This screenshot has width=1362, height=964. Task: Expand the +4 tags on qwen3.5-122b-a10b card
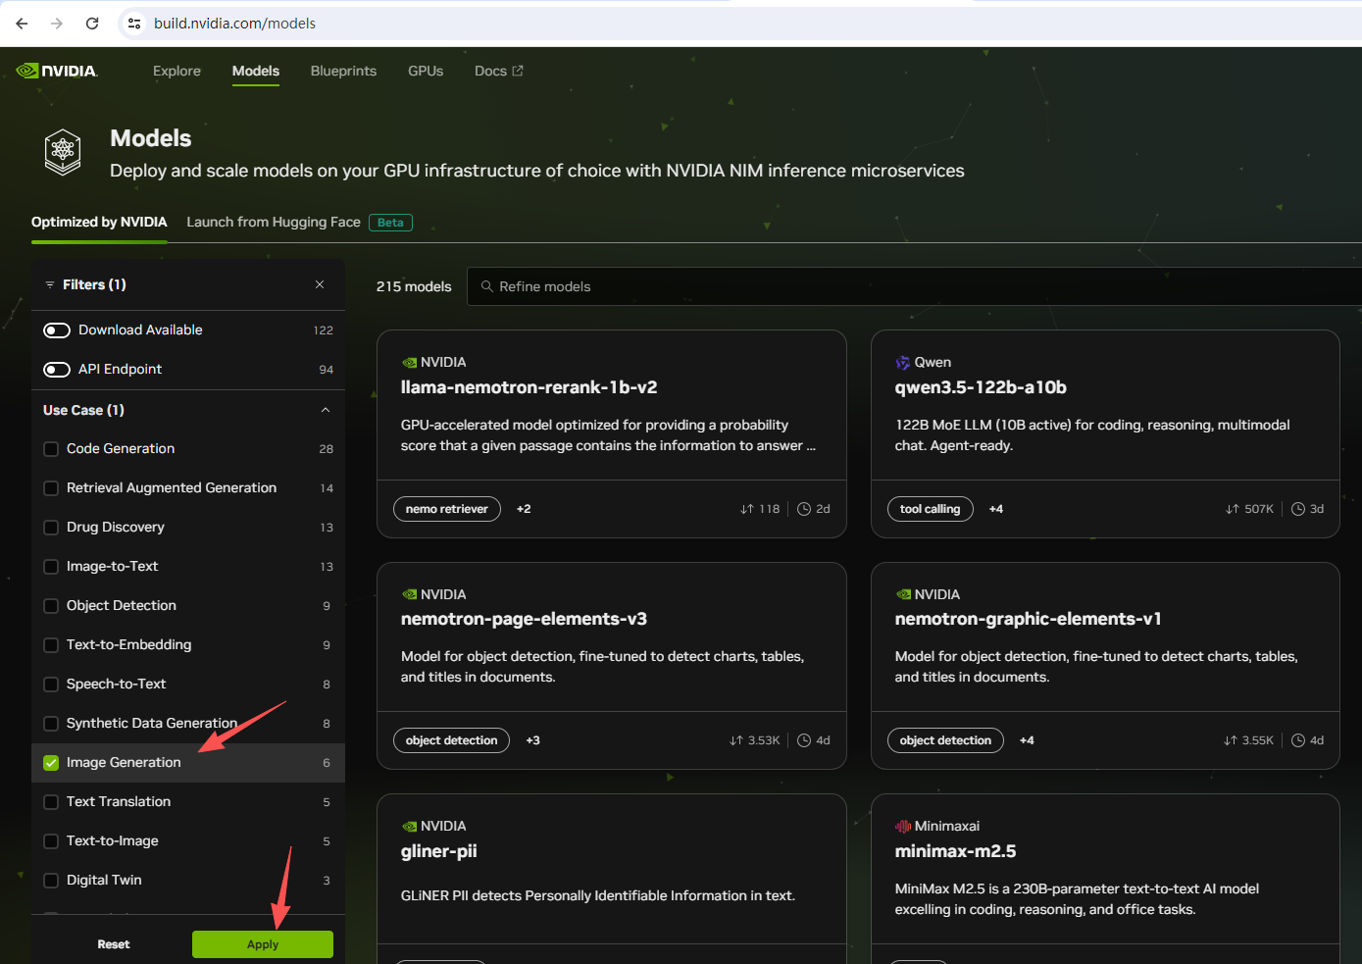click(x=996, y=509)
